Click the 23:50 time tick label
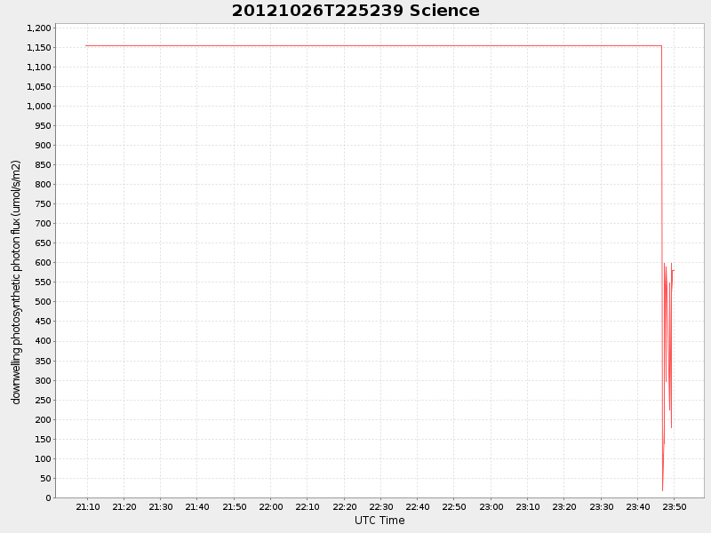 coord(674,505)
